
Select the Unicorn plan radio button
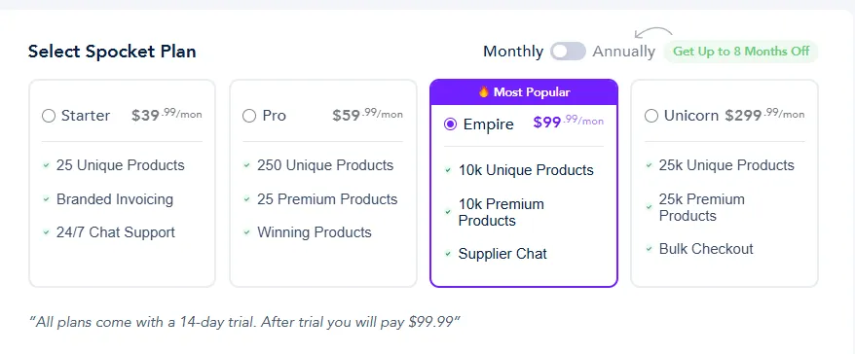[x=651, y=116]
